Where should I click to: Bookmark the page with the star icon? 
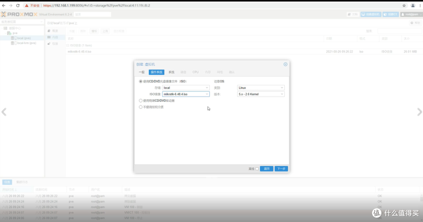pos(404,5)
